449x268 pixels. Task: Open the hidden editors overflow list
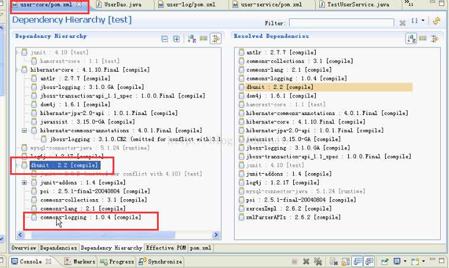[x=409, y=4]
